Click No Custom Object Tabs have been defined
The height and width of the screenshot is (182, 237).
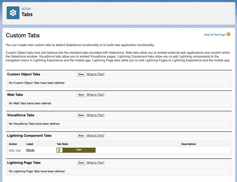(x=37, y=83)
